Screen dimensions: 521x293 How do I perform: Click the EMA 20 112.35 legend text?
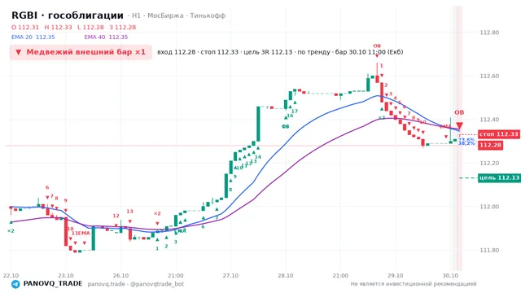[33, 37]
